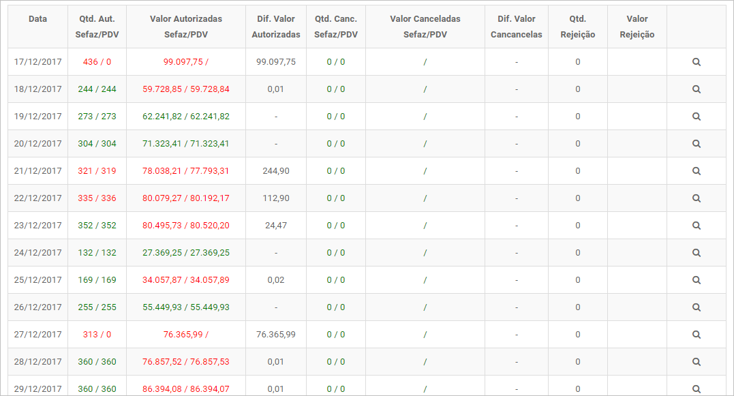Viewport: 734px width, 396px height.
Task: Click the magnifier icon for 18/12/2017
Action: [x=696, y=89]
